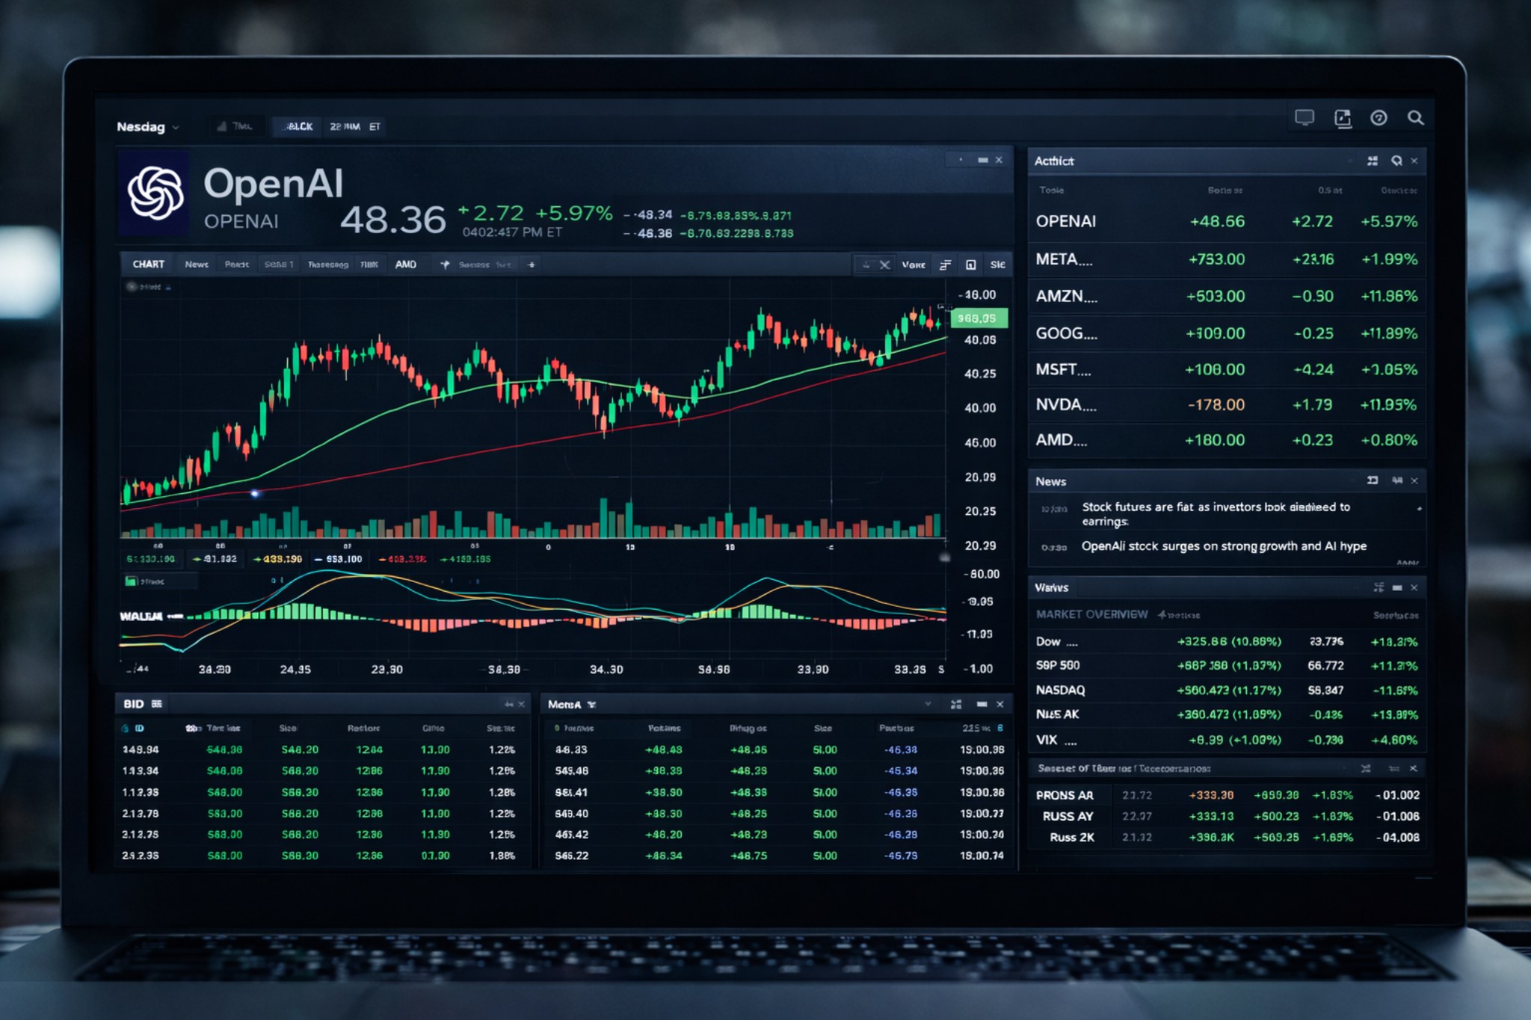Click the chart settings sliders icon
This screenshot has height=1020, width=1531.
point(945,265)
